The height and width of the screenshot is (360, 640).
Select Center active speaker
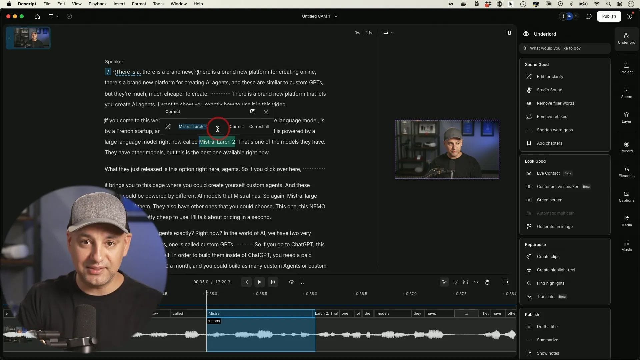[557, 187]
